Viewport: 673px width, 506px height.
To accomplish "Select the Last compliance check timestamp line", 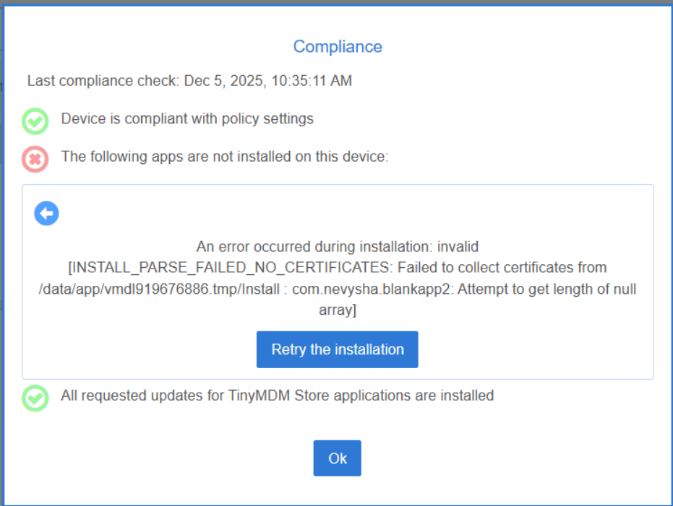I will coord(189,81).
